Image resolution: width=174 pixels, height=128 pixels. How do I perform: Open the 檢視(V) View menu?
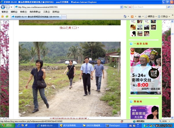tap(23, 12)
